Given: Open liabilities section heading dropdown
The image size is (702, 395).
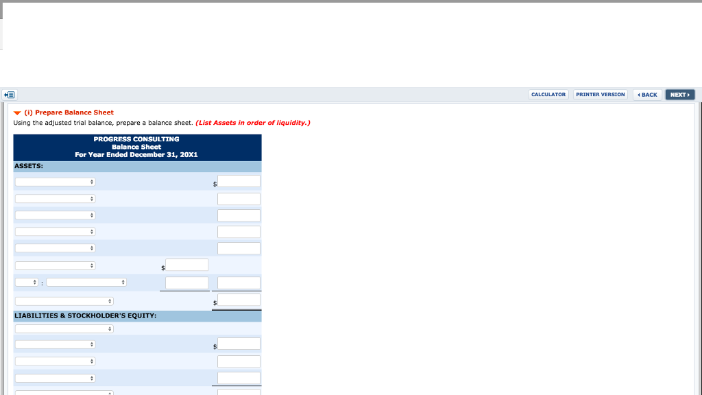Looking at the screenshot, I should tap(64, 328).
